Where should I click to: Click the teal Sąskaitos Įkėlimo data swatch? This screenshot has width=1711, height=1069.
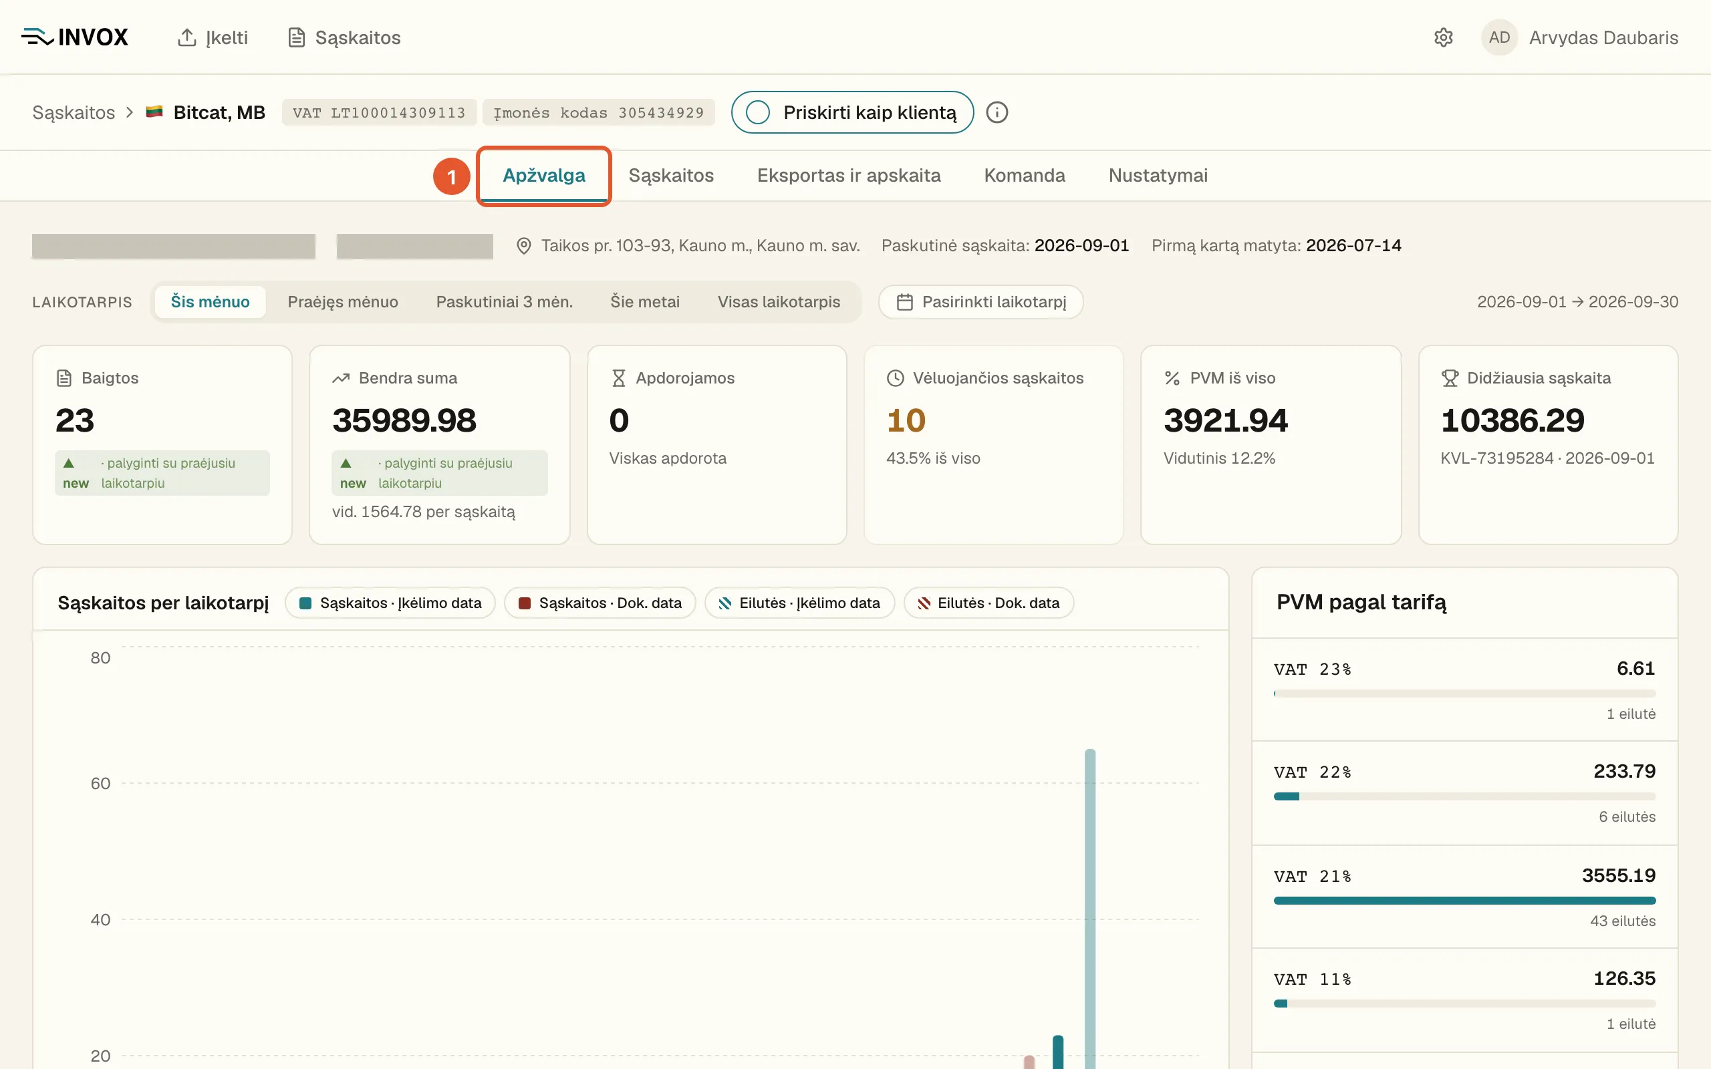pos(305,603)
